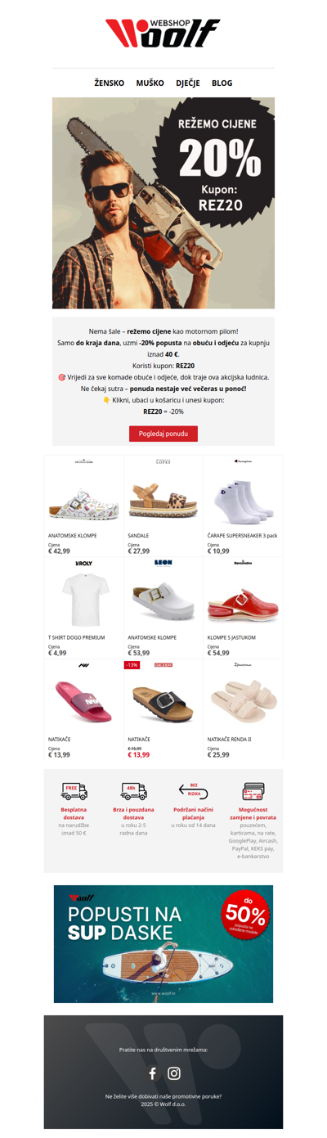This screenshot has width=327, height=1138.
Task: Click the -13% discount badge
Action: [132, 665]
